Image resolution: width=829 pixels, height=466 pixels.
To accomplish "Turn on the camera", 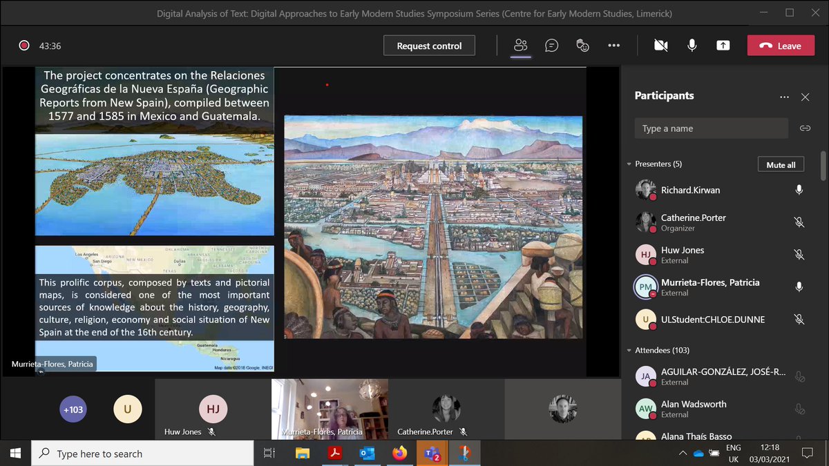I will [x=660, y=46].
